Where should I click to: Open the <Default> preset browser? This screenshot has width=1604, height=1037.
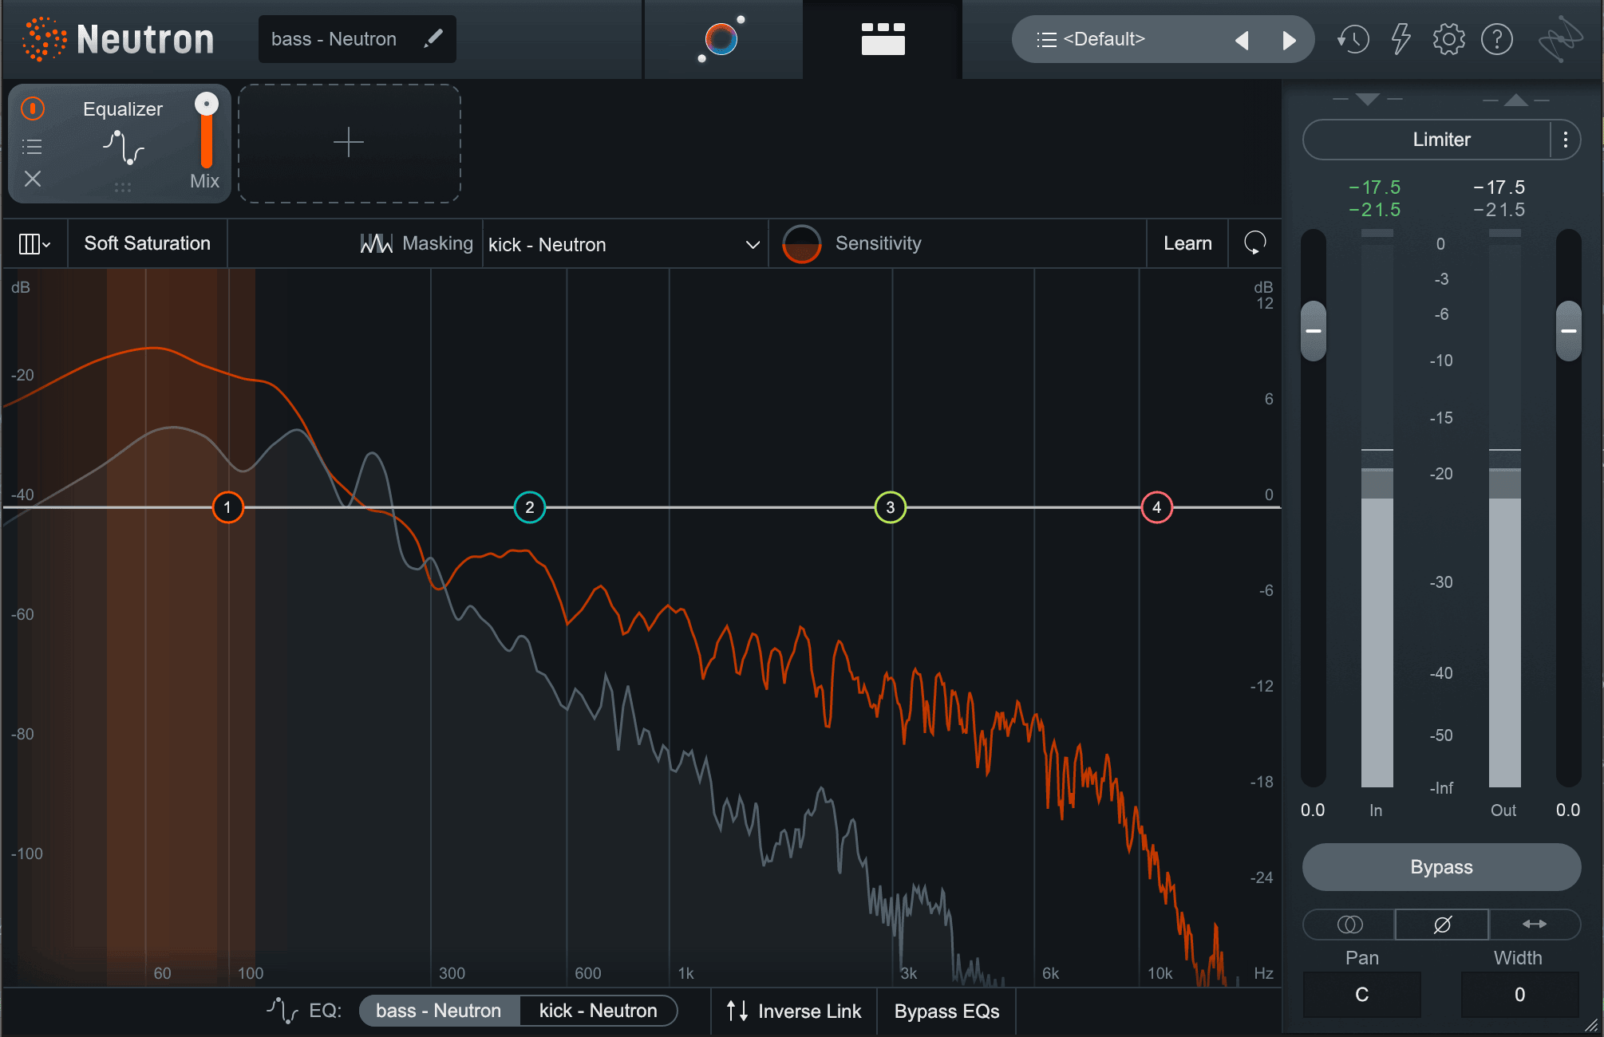(1104, 39)
